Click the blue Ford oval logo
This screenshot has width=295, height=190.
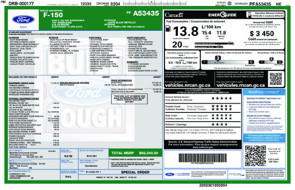click(24, 19)
